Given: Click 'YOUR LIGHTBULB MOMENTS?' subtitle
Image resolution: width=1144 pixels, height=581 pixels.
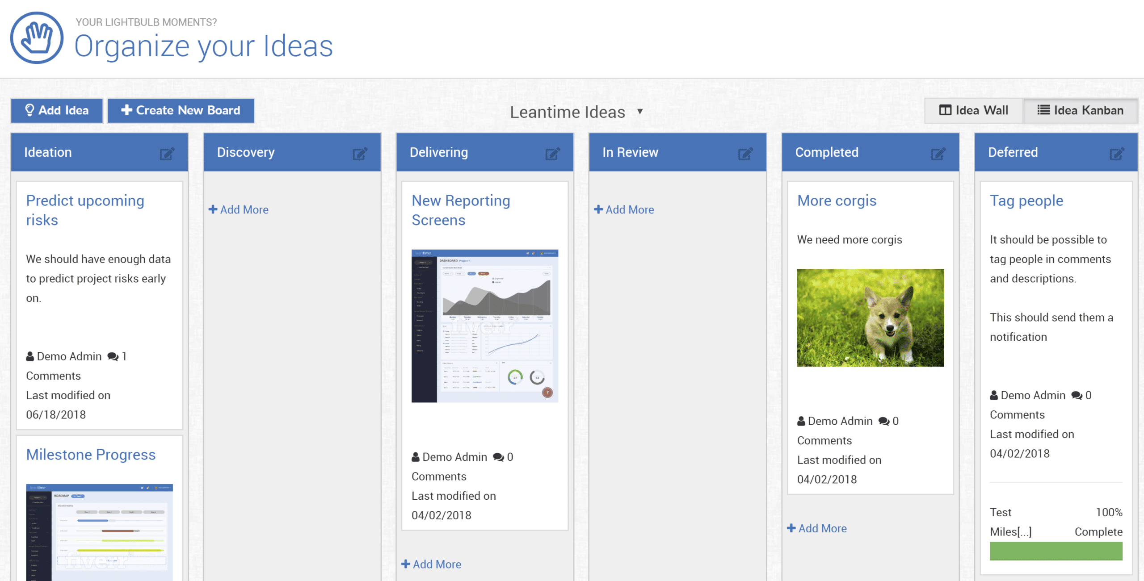Looking at the screenshot, I should [146, 22].
